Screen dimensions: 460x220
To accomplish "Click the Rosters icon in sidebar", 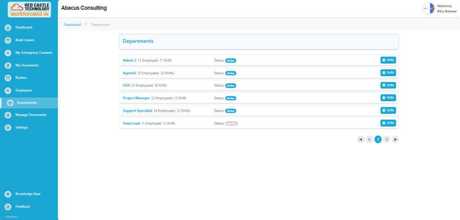I will [x=8, y=78].
